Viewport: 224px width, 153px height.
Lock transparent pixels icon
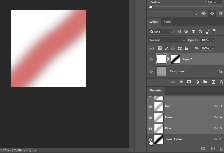160,48
